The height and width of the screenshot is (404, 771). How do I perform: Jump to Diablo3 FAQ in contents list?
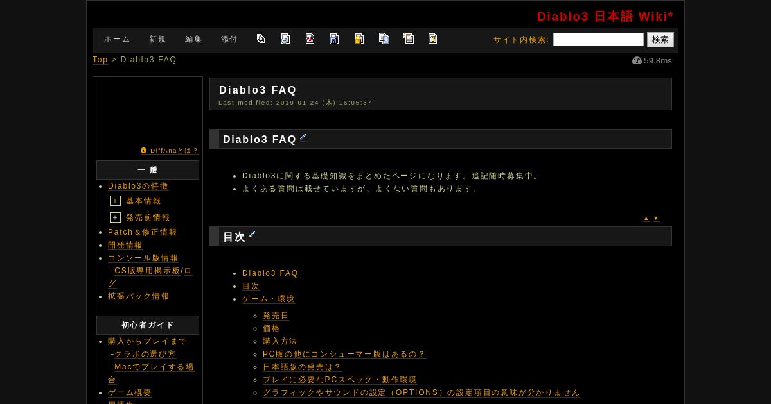270,273
